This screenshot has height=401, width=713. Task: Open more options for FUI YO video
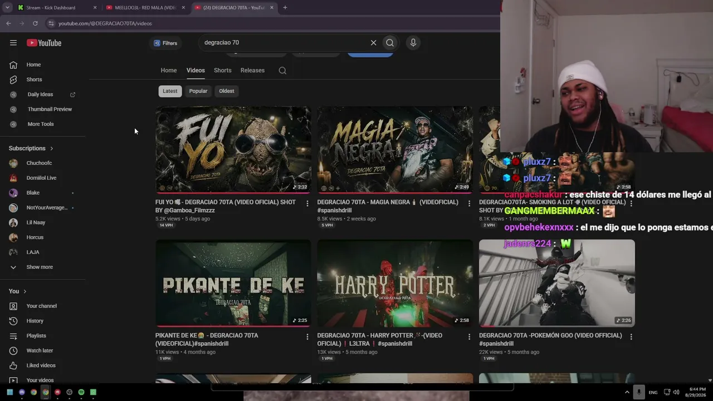(307, 203)
